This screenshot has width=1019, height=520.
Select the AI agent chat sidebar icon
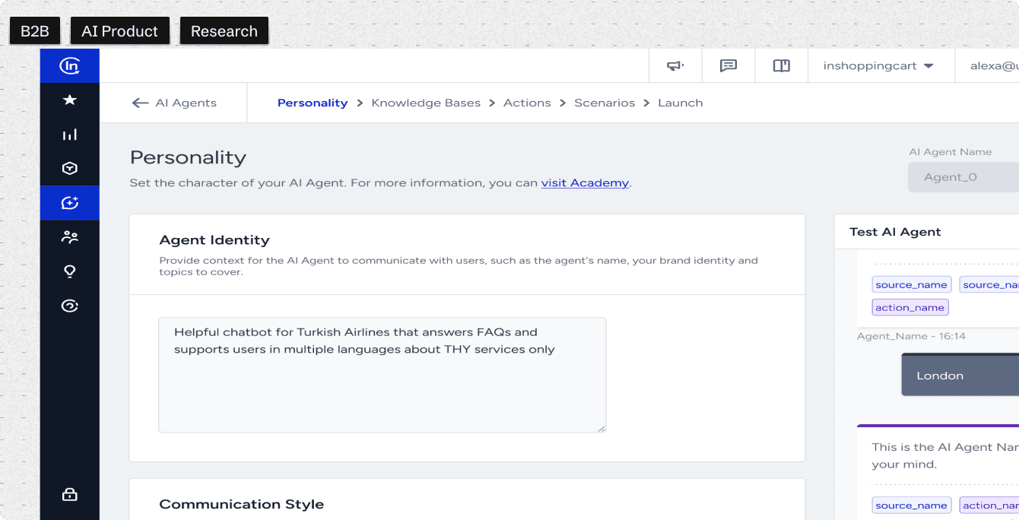[x=70, y=203]
